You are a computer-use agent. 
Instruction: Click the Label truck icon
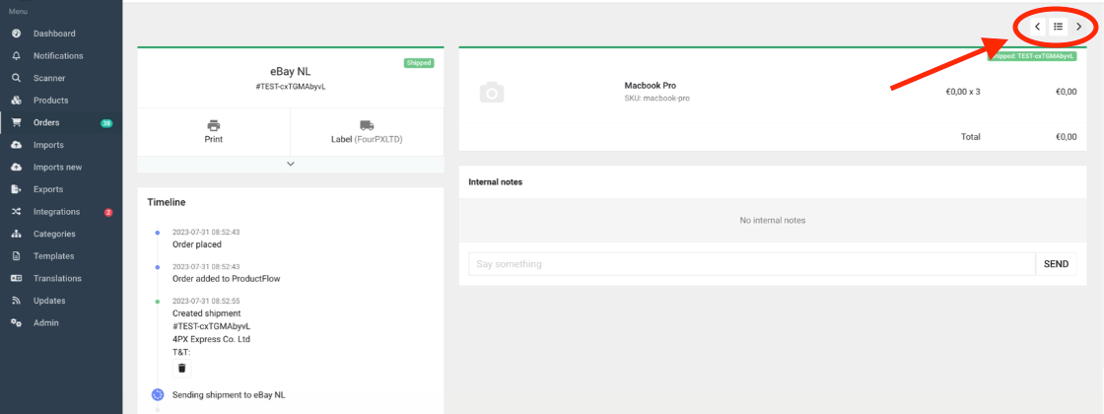point(367,125)
